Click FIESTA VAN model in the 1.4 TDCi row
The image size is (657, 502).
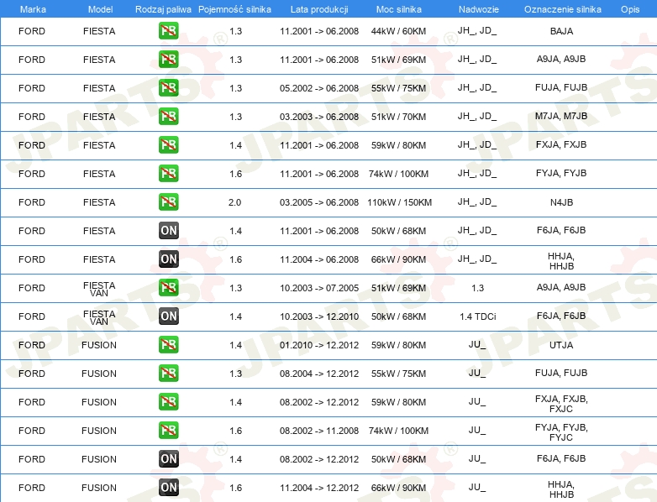coord(99,317)
